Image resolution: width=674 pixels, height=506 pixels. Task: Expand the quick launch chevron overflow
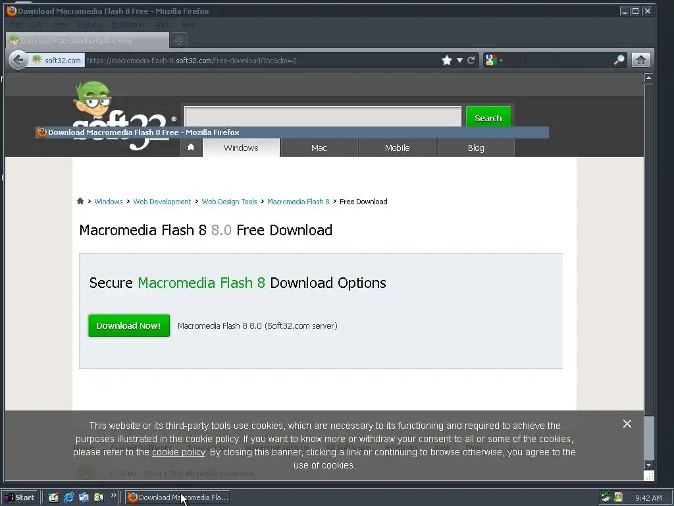tap(113, 495)
